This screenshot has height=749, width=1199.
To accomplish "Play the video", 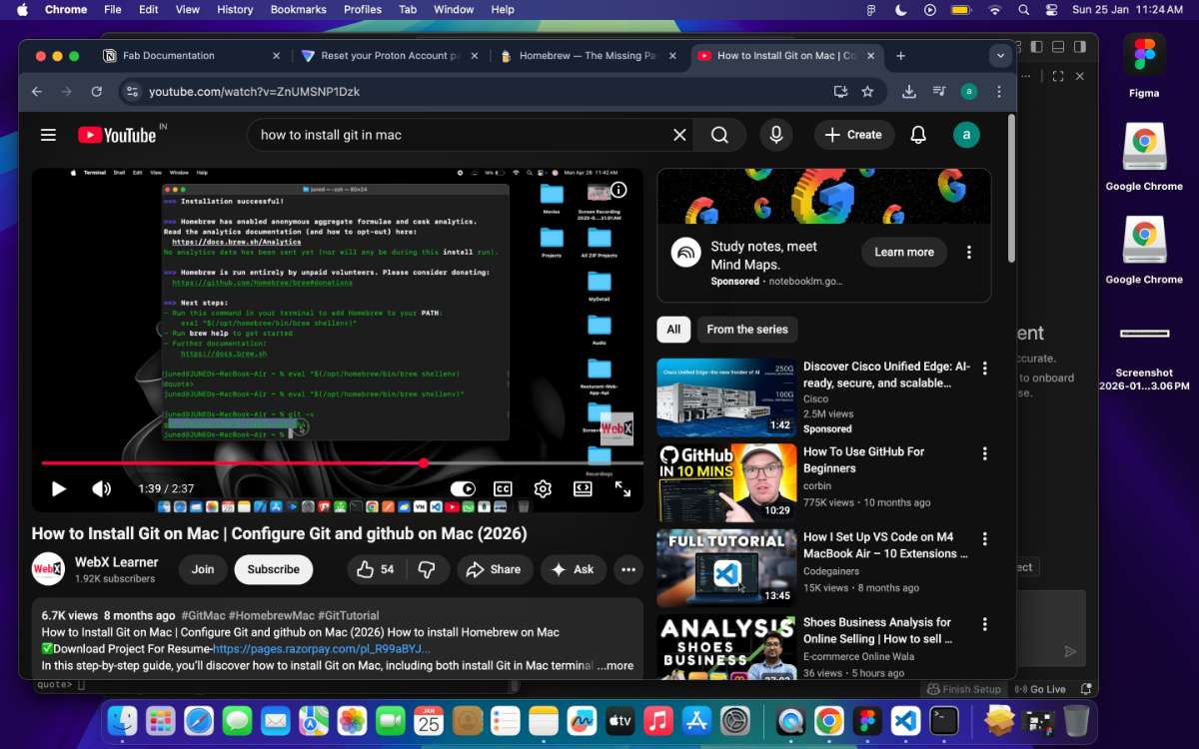I will tap(58, 489).
